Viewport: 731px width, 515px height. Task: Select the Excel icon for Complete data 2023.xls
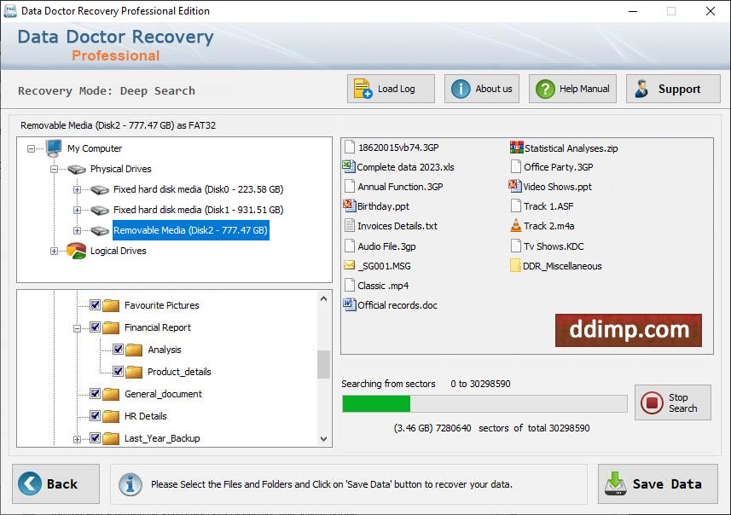349,168
